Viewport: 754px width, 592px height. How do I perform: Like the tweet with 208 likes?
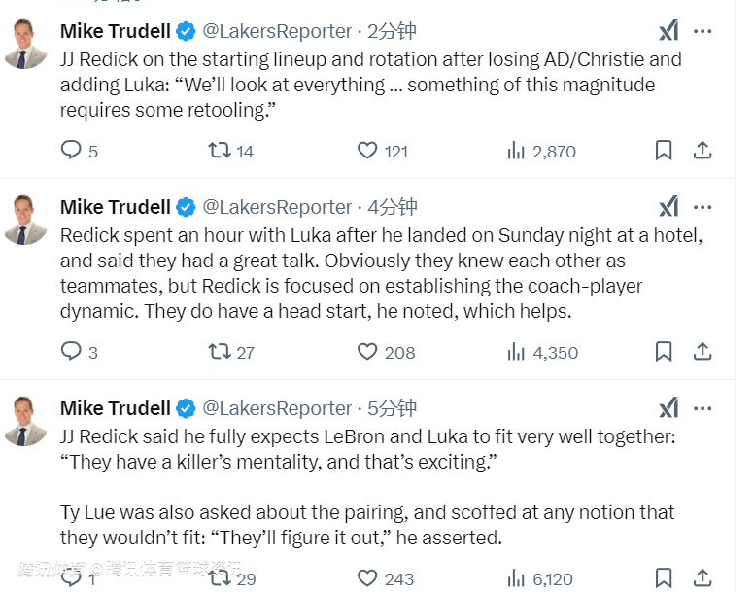[x=367, y=351]
